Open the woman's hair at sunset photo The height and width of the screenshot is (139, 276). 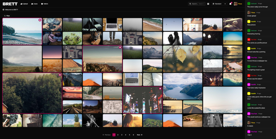132,121
